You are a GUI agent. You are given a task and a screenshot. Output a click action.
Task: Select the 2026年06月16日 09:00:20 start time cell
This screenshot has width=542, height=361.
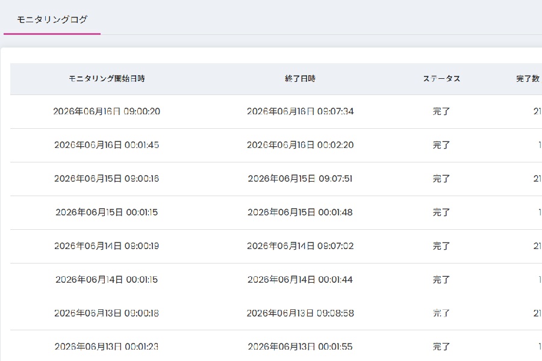(x=107, y=111)
